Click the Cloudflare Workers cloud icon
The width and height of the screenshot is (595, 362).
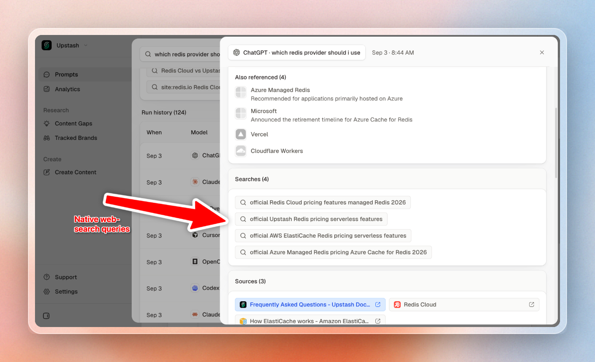point(241,151)
